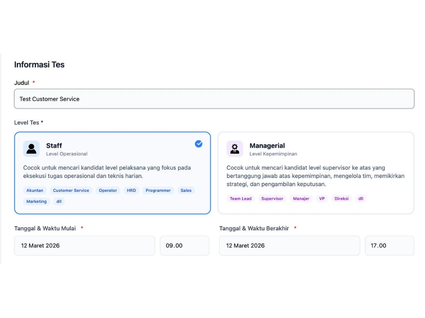Click the Staff person icon
Image resolution: width=425 pixels, height=318 pixels.
tap(32, 149)
